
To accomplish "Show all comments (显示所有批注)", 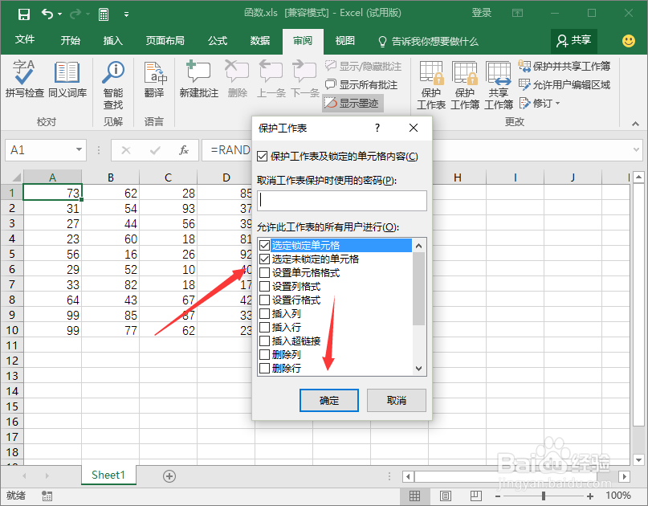I will 361,85.
